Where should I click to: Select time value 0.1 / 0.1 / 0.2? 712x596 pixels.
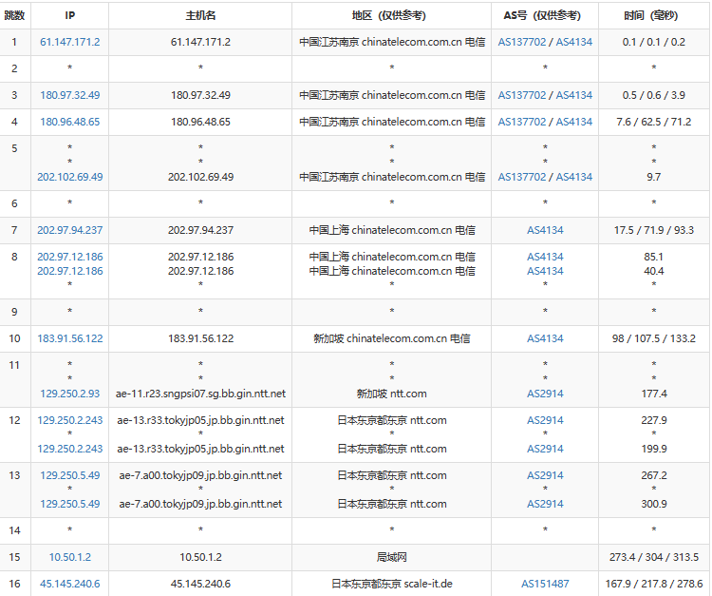(654, 42)
